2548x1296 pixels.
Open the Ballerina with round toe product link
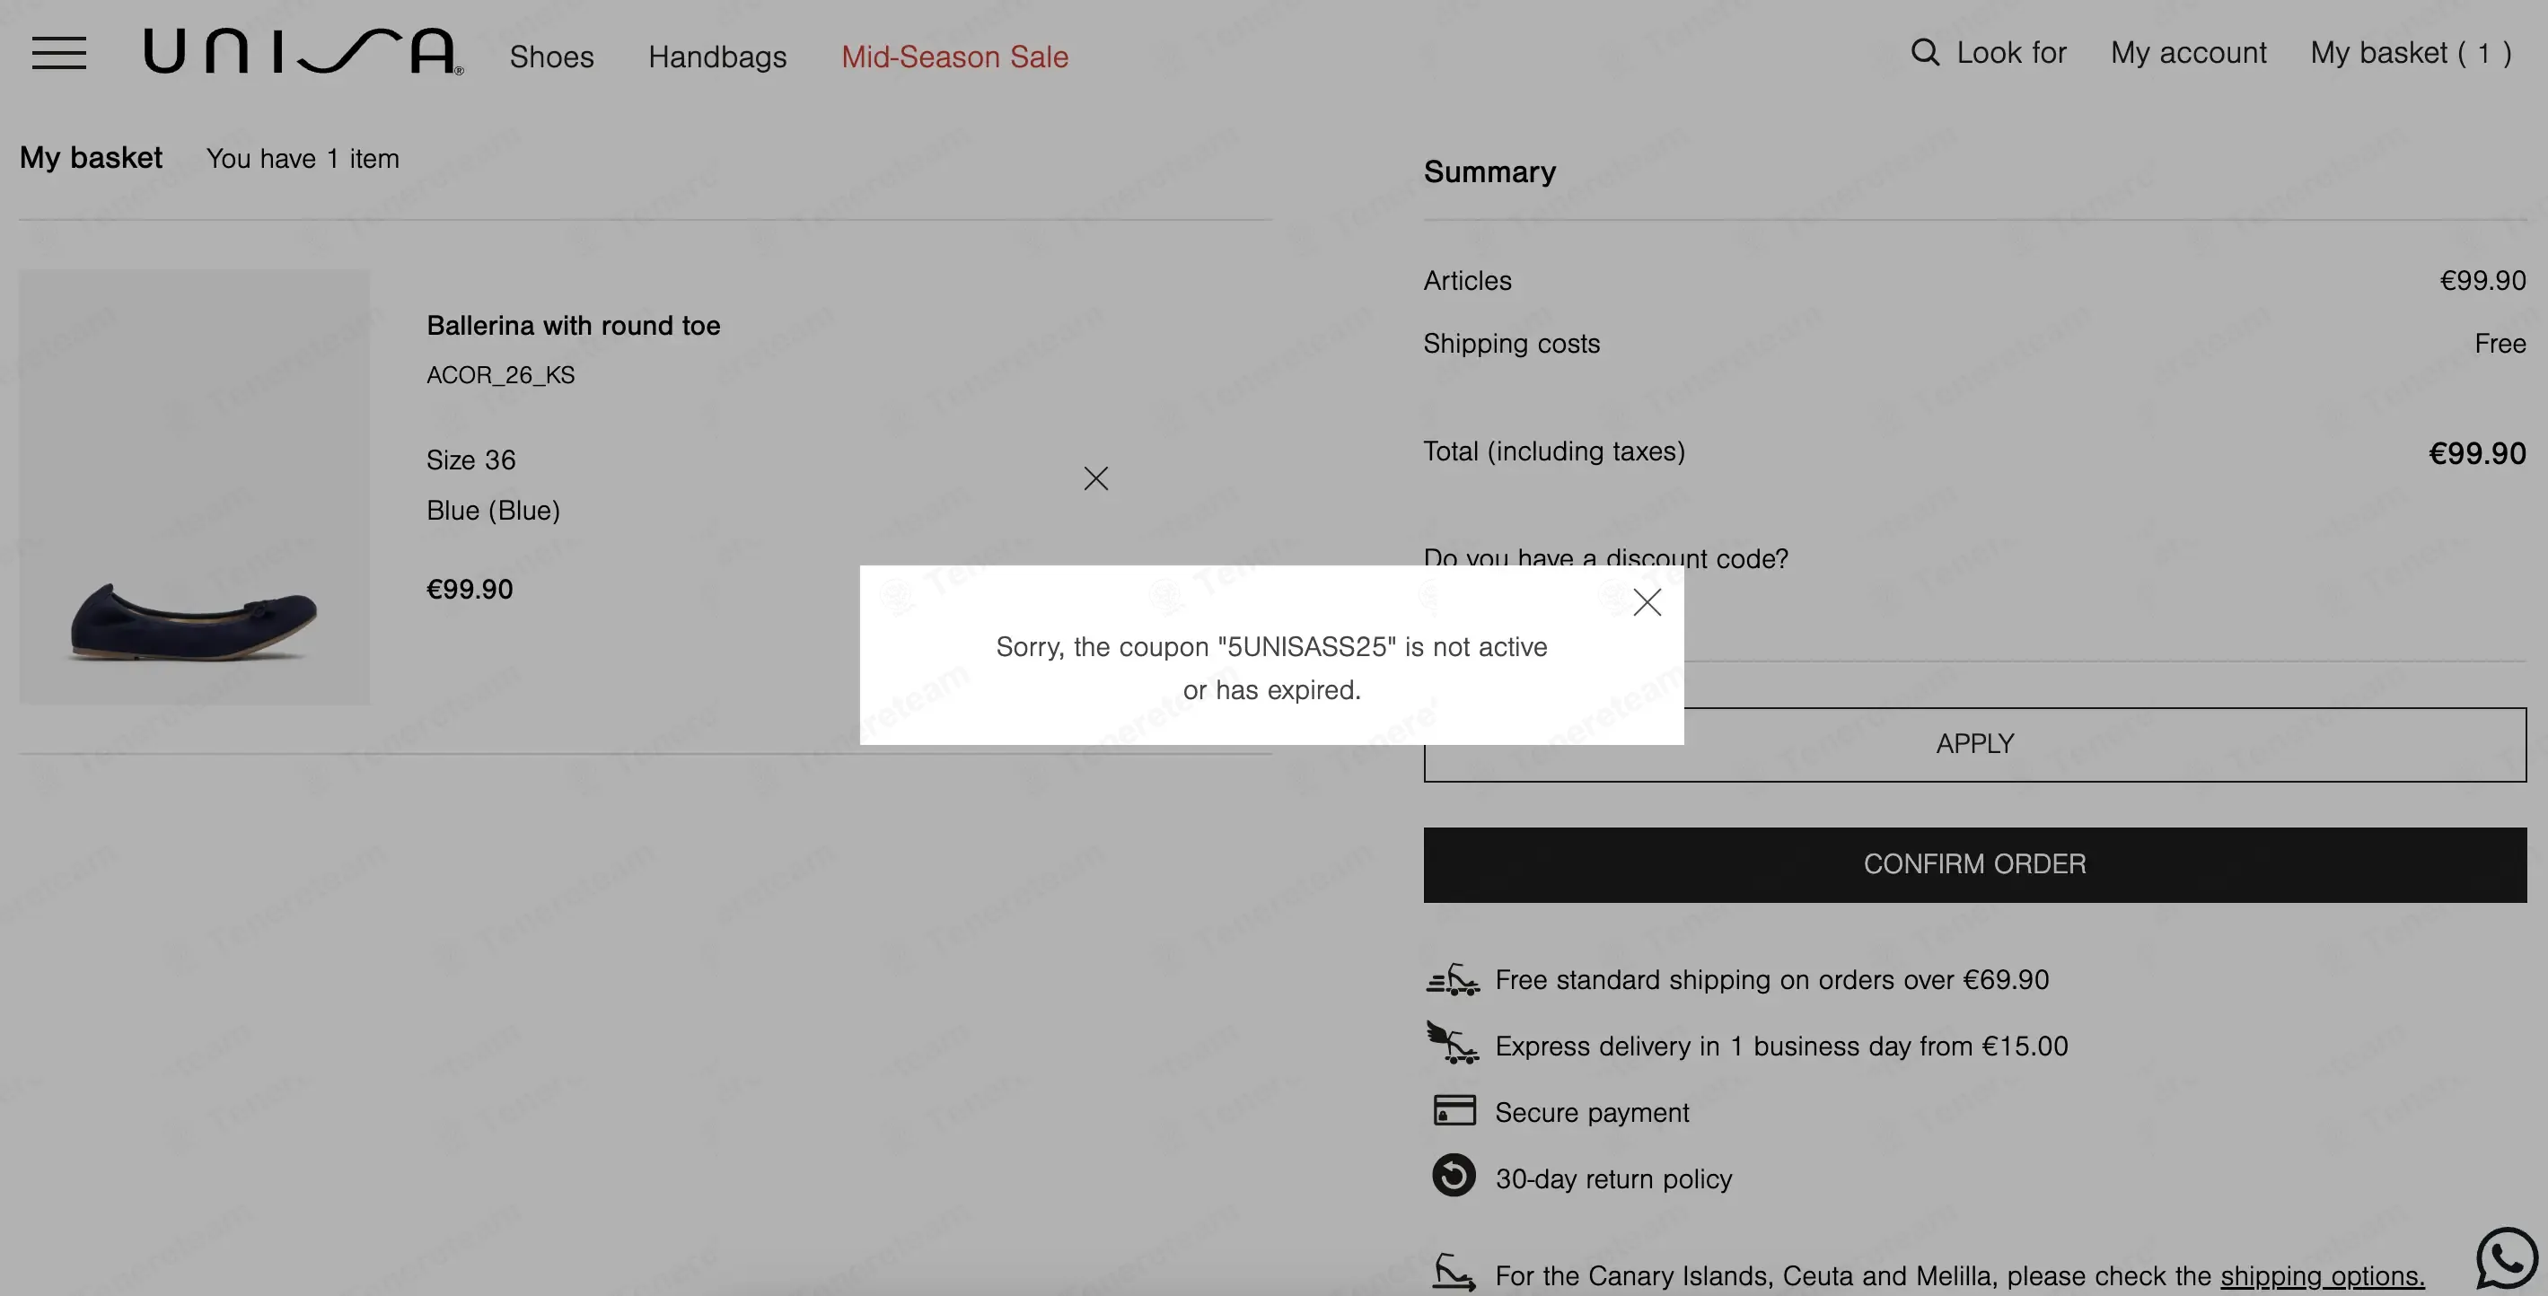(x=573, y=325)
